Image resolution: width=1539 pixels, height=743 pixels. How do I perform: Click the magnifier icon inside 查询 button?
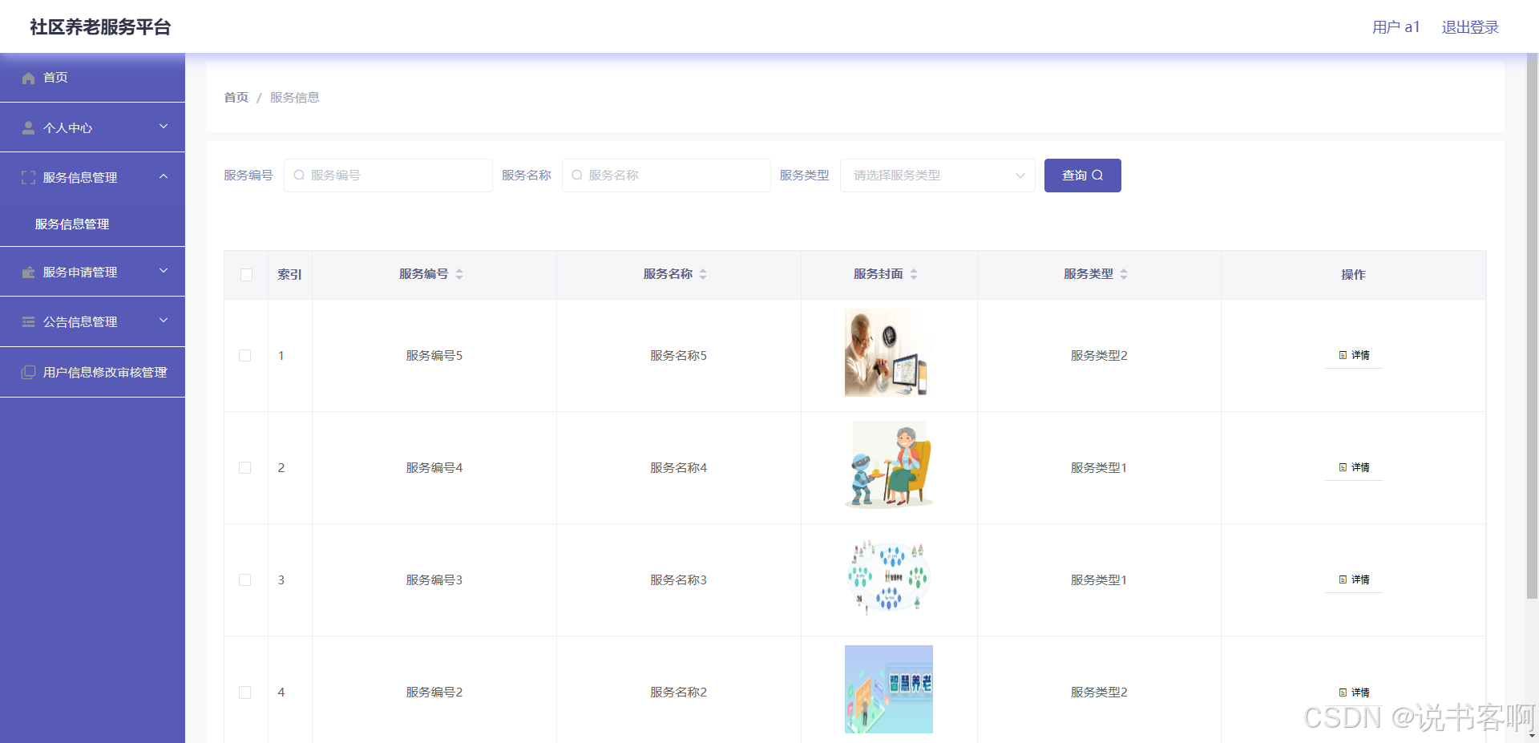tap(1098, 175)
